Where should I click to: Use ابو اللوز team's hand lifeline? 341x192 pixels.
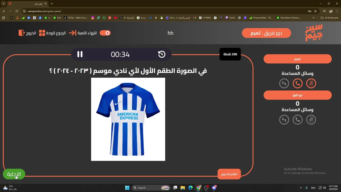tap(311, 120)
